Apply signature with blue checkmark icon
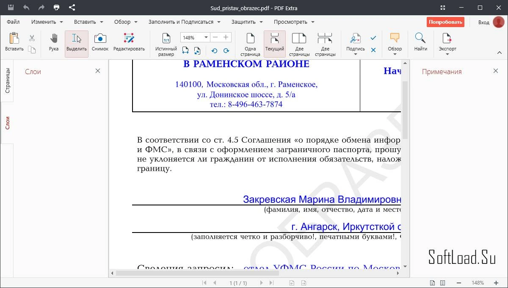This screenshot has height=288, width=508. (373, 38)
